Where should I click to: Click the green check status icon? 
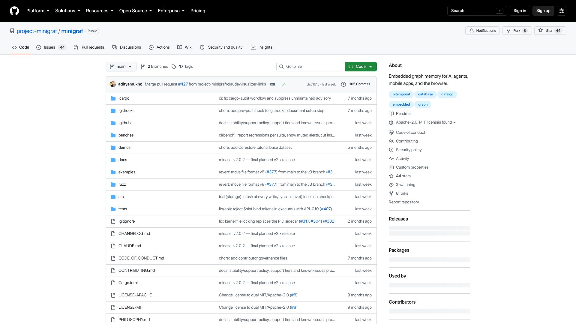click(x=283, y=84)
